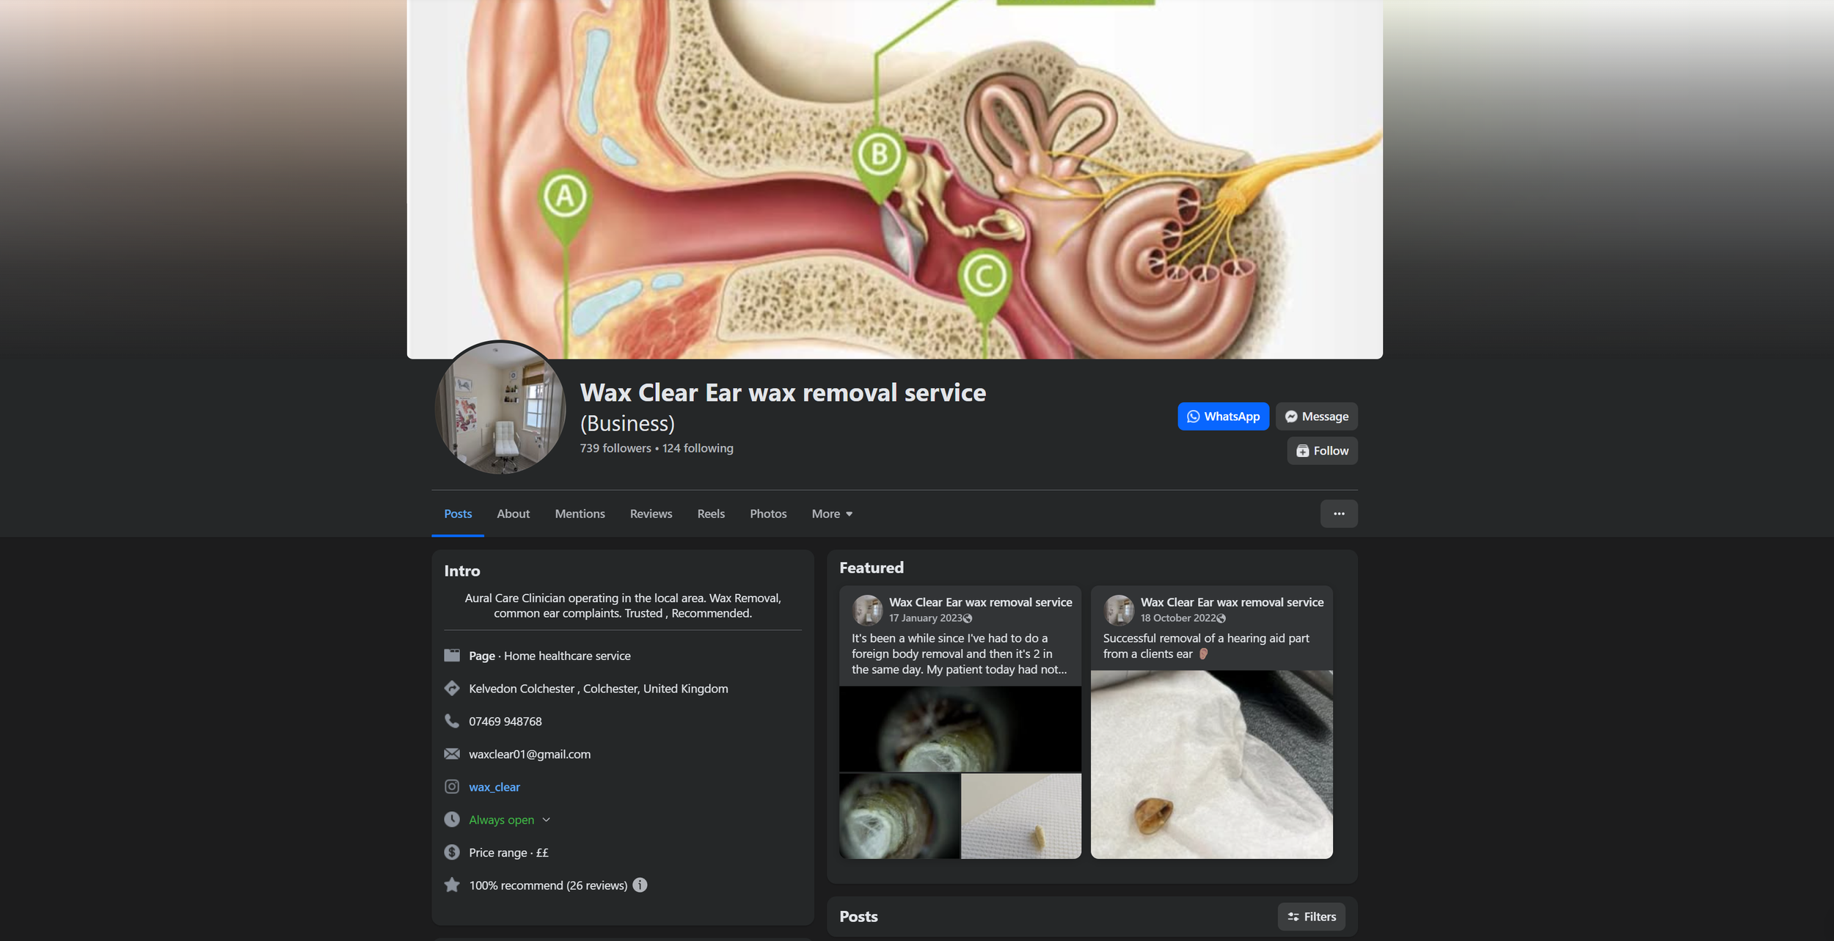Open Filters in the Posts section
The height and width of the screenshot is (941, 1834).
(x=1311, y=916)
